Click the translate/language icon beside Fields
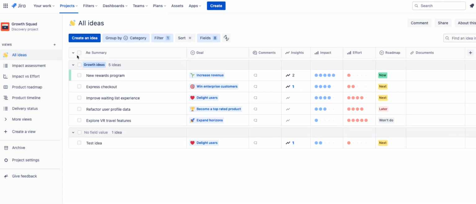Screen dimensions: 476x204 (x=226, y=38)
